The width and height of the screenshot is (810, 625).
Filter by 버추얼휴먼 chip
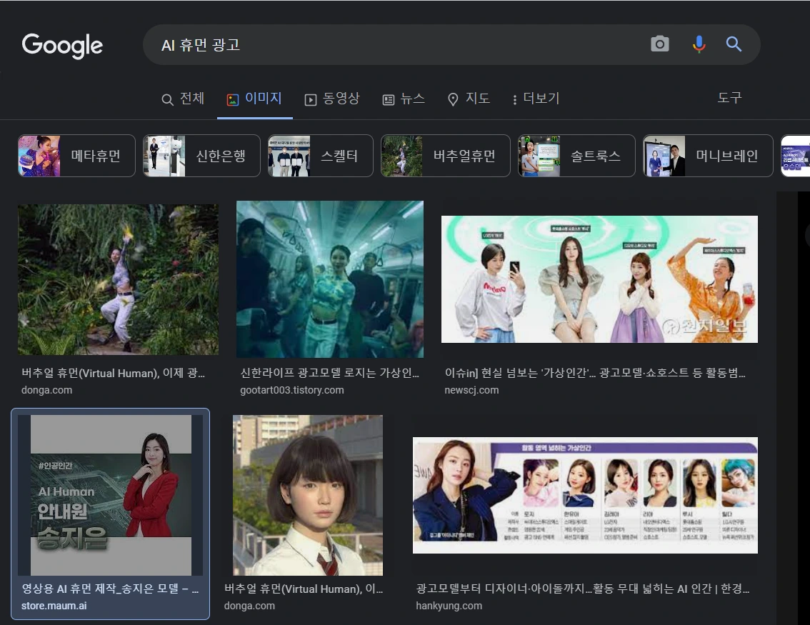[445, 156]
